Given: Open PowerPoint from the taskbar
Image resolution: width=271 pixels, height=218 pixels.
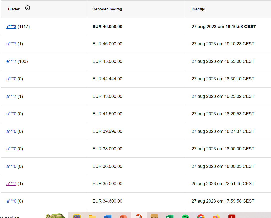Looking at the screenshot, I should pos(123,216).
